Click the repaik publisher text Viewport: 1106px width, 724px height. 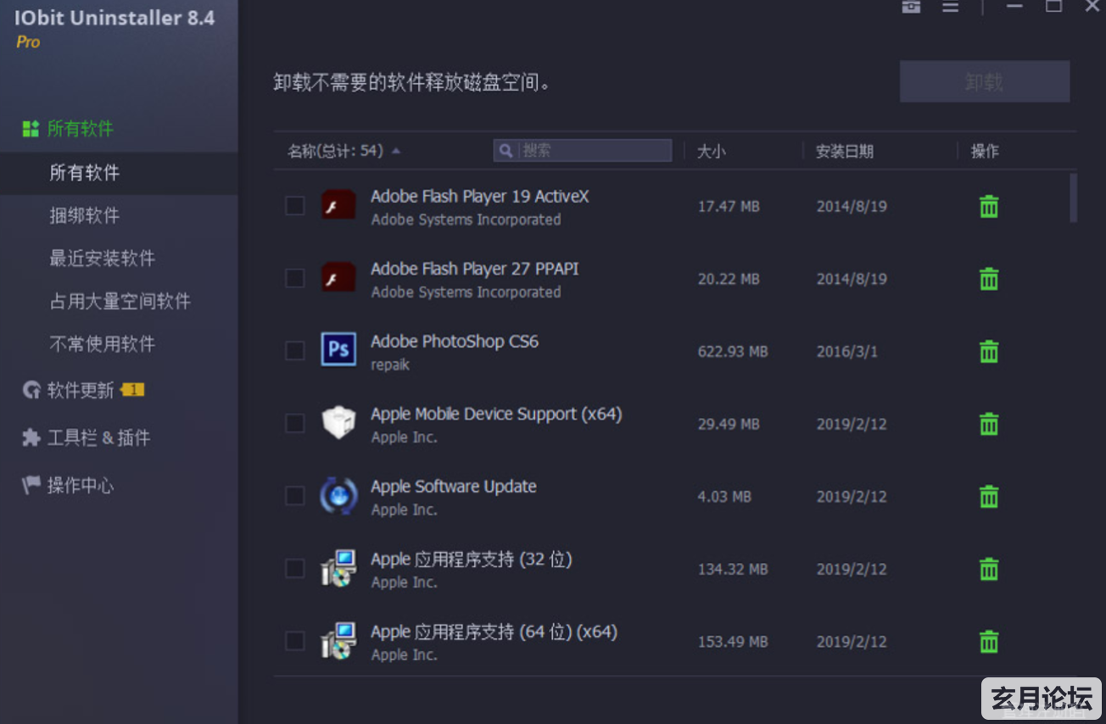point(390,365)
